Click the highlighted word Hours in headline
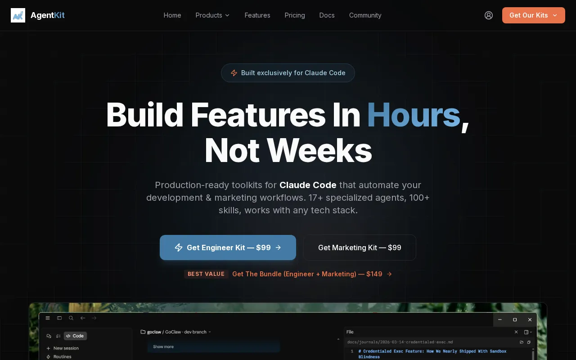This screenshot has height=360, width=576. 414,115
